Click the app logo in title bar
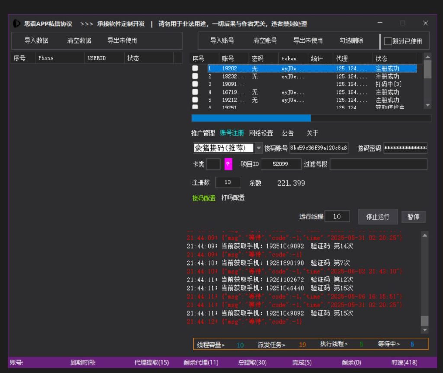The height and width of the screenshot is (373, 443). pyautogui.click(x=16, y=23)
